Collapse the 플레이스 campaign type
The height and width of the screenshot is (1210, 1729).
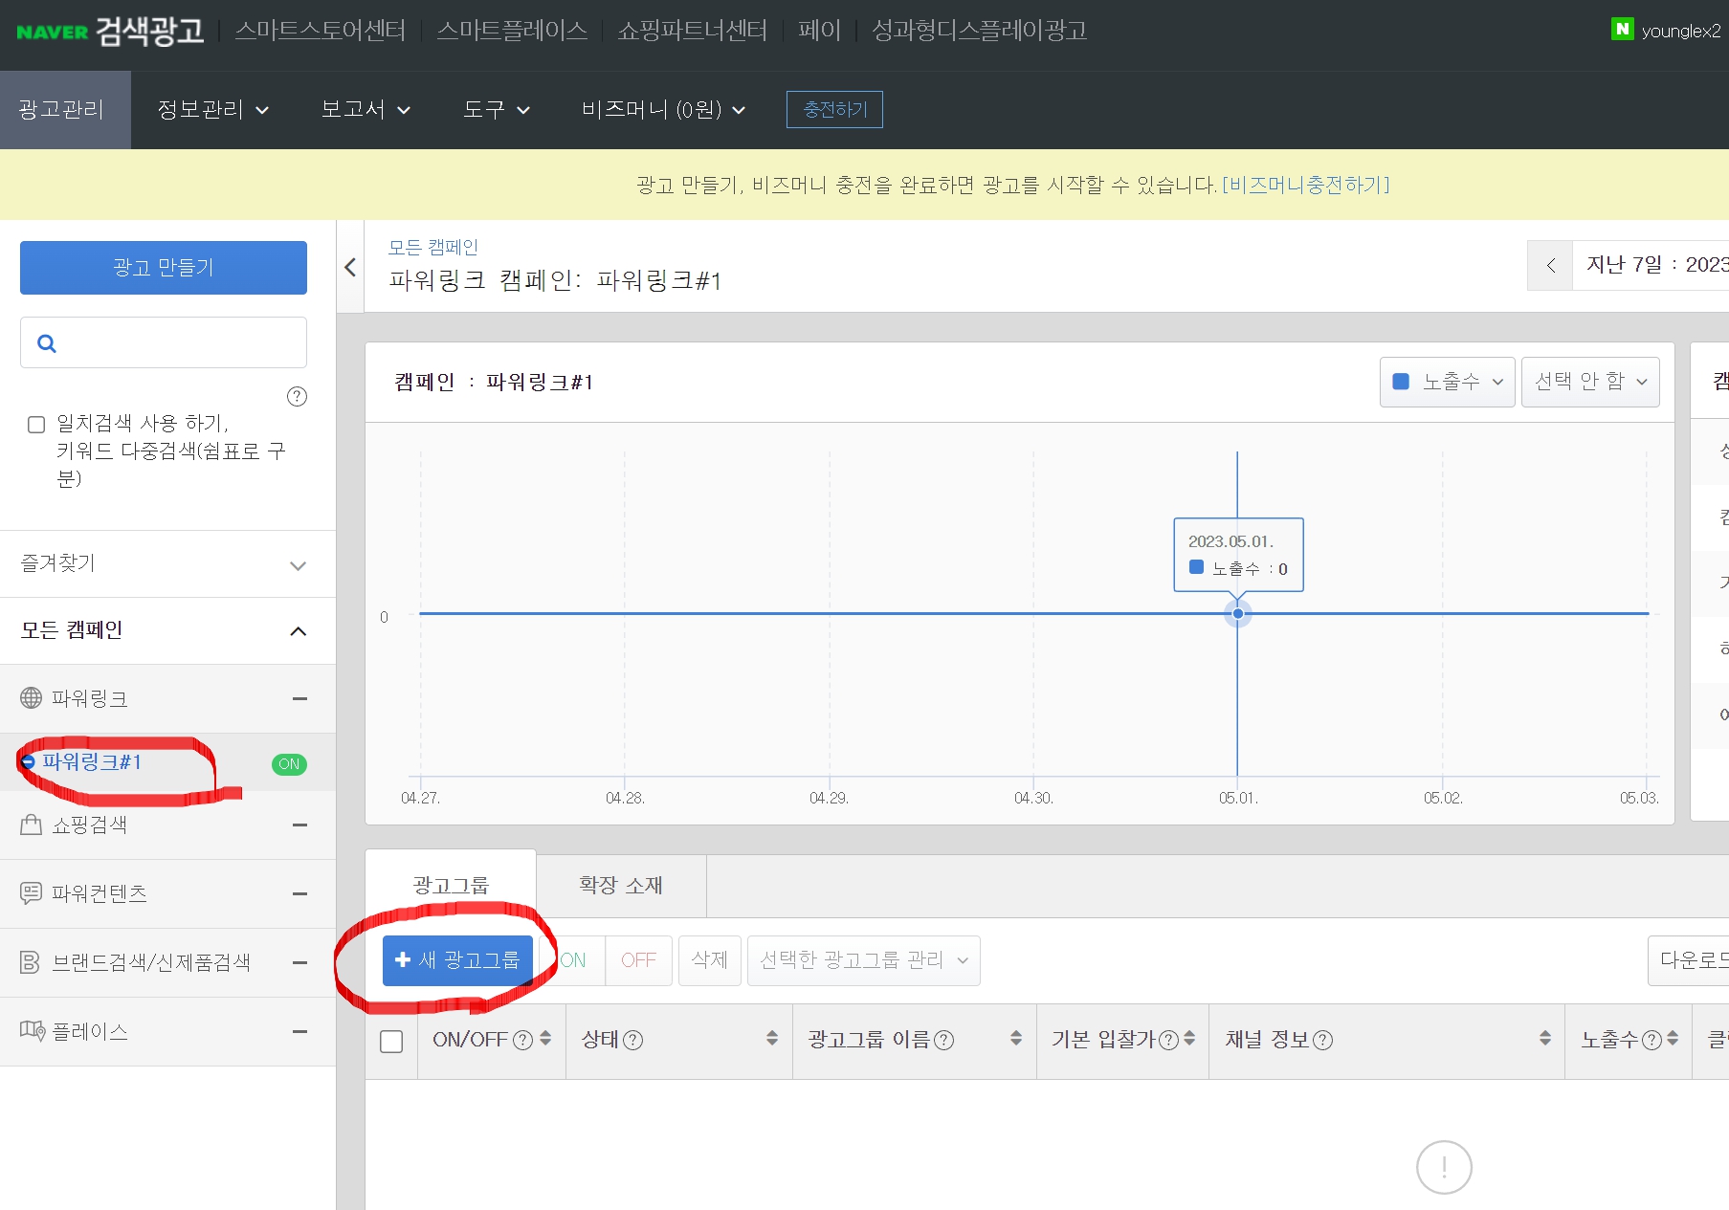(x=299, y=1031)
